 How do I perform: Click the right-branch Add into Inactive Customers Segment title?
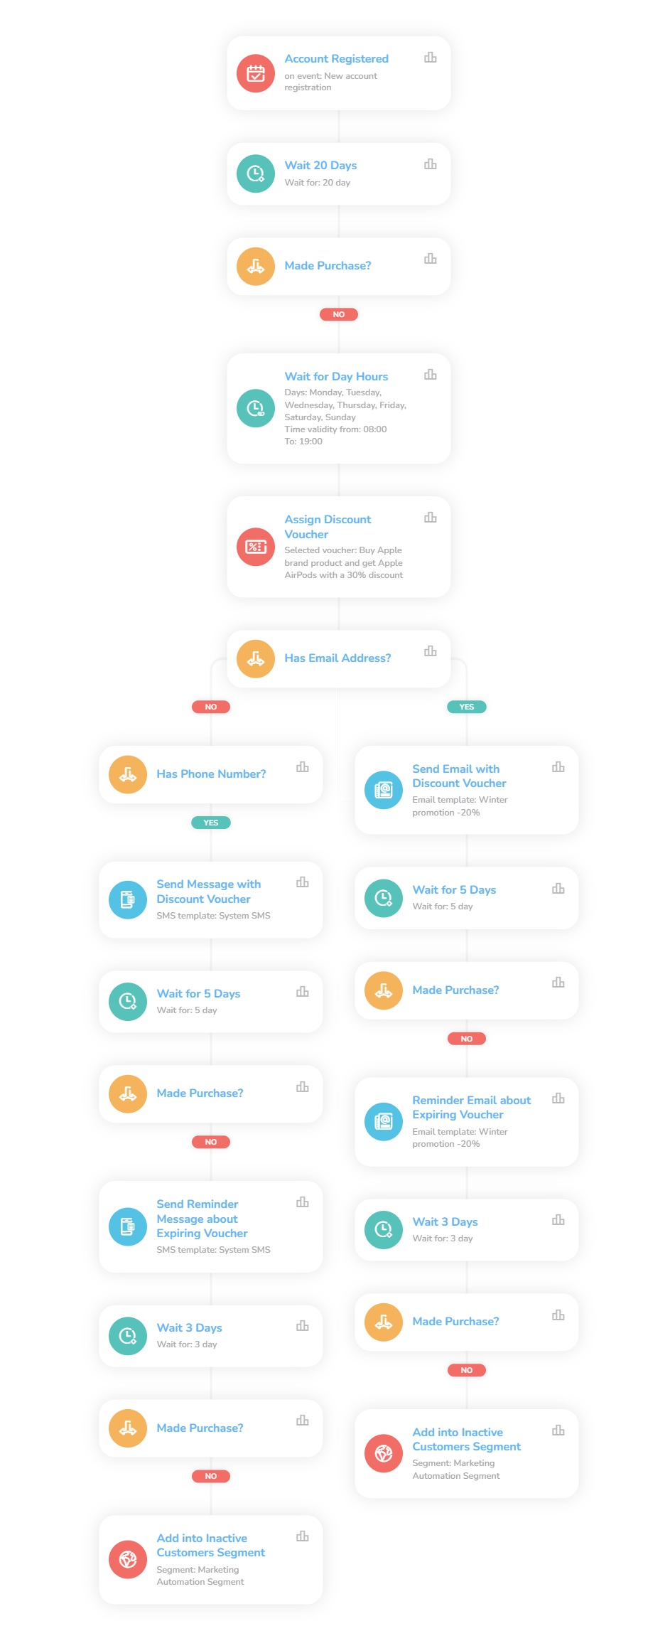[467, 1439]
